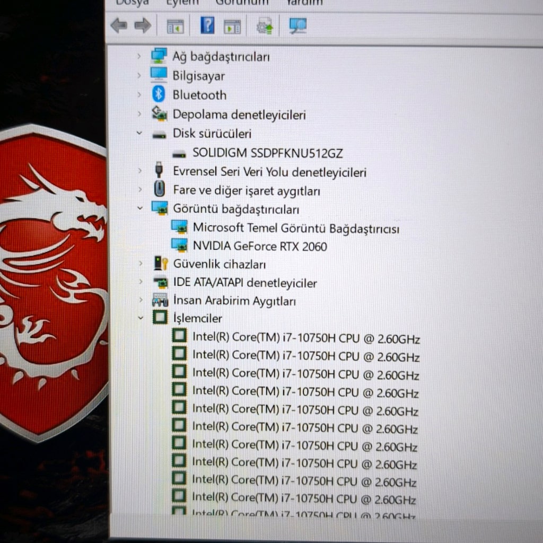This screenshot has width=543, height=543.
Task: Expand the Ağ bağdaştırıcıları node
Action: 139,56
